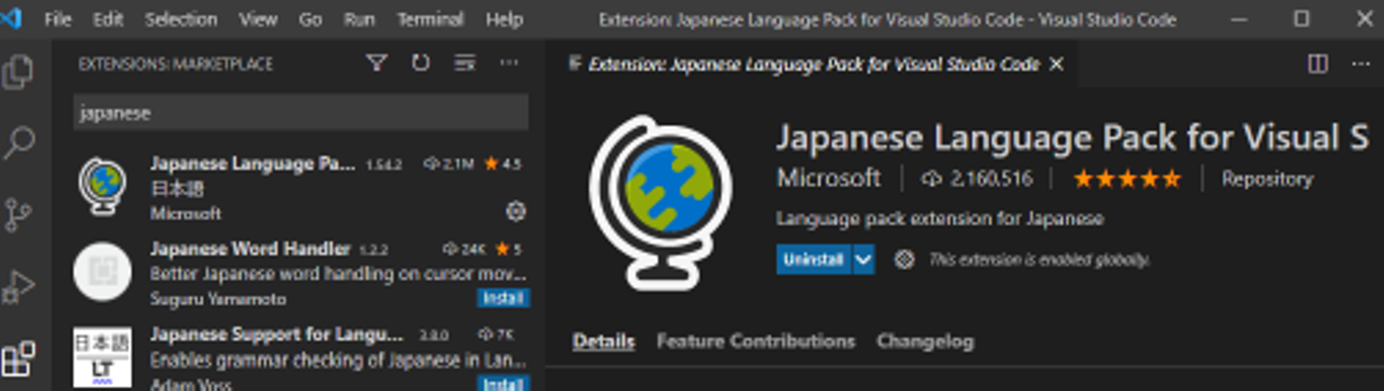
Task: Switch to the Feature Contributions tab
Action: point(755,341)
